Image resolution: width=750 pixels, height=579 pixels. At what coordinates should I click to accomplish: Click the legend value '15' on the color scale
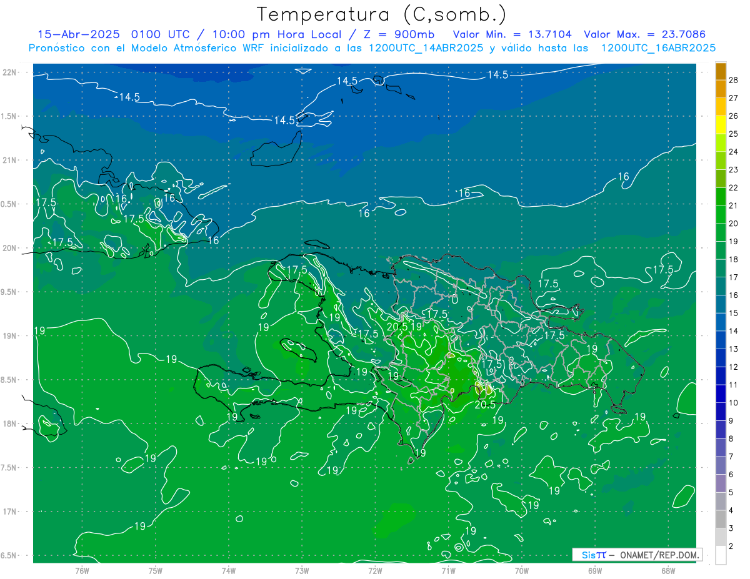[734, 313]
